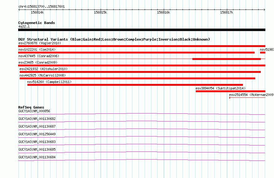Click the chr4:156813700..156817601 region label
The height and width of the screenshot is (178, 274).
(x=42, y=6)
